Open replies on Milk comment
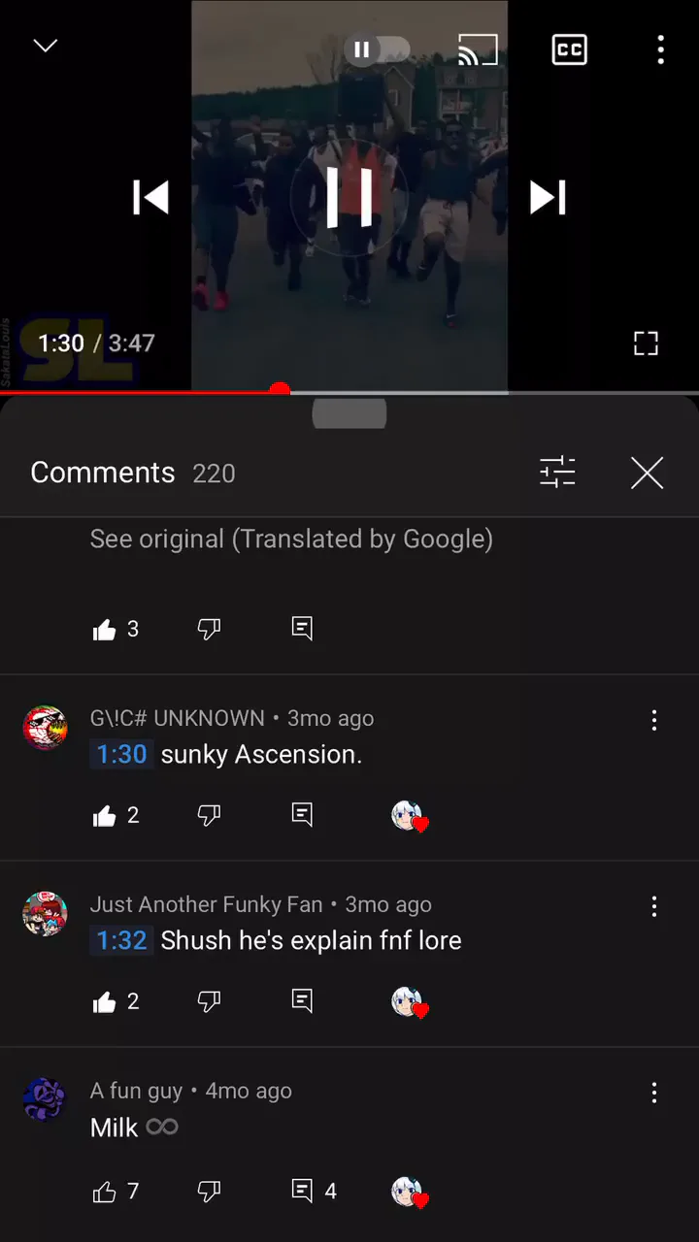699x1242 pixels. tap(314, 1191)
